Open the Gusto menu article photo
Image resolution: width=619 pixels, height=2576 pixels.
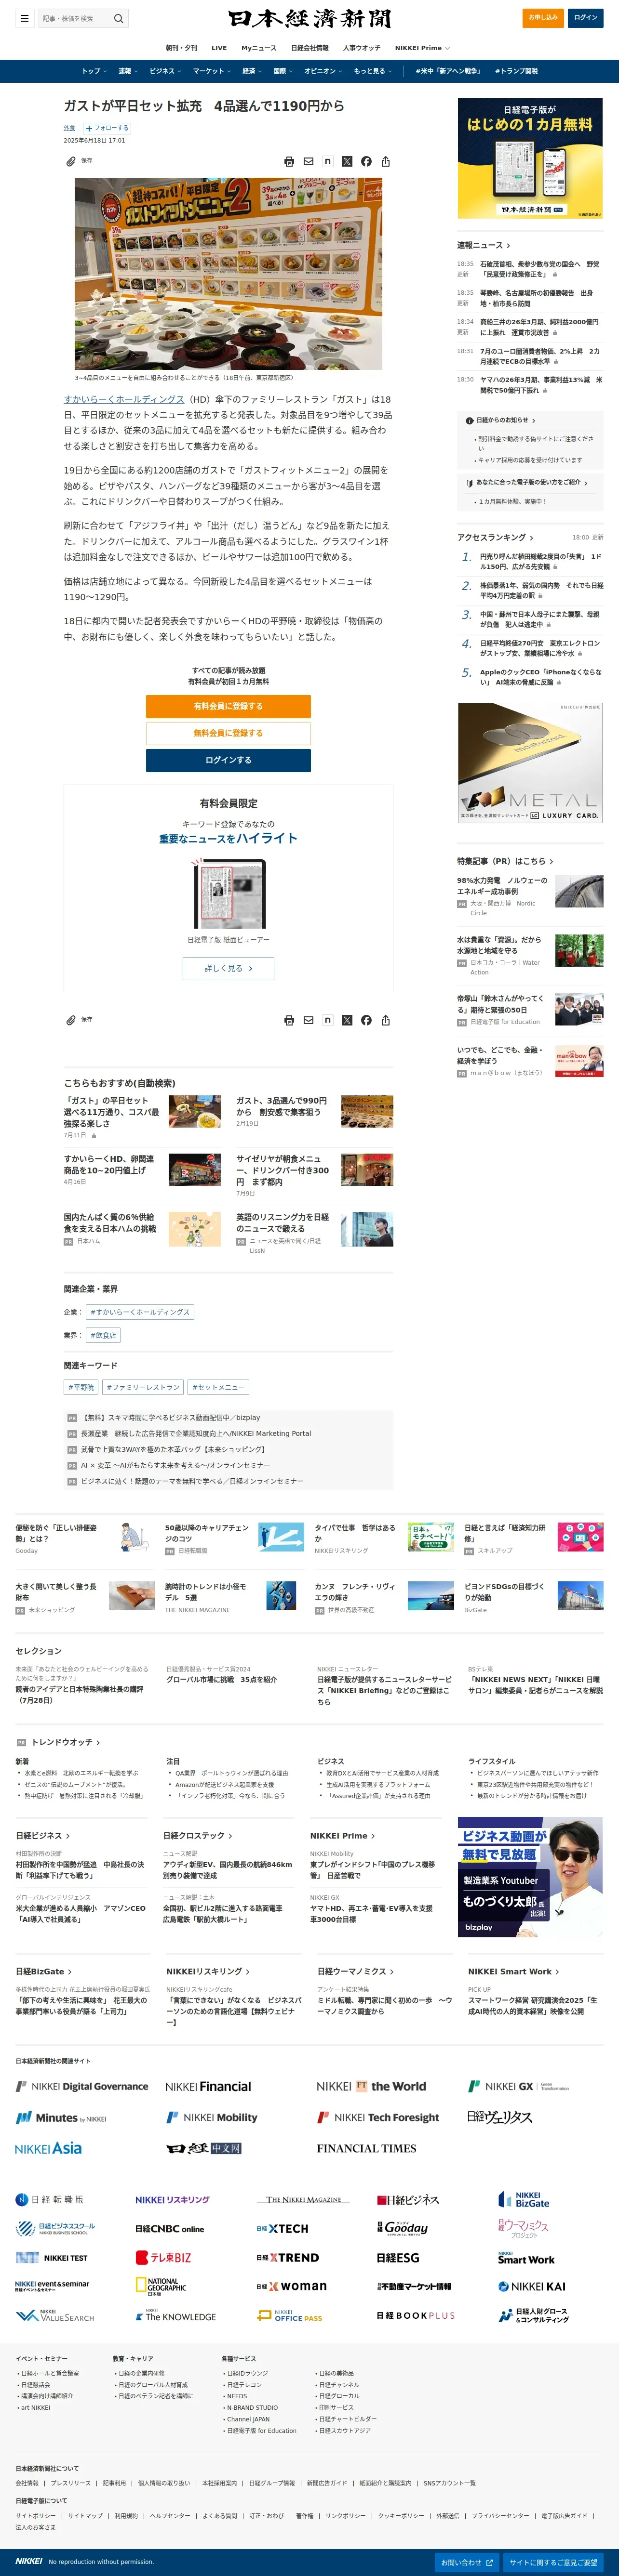click(x=229, y=274)
